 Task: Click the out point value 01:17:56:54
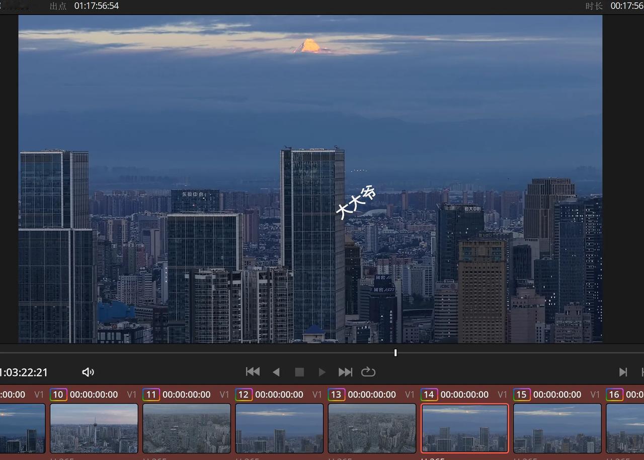coord(97,6)
